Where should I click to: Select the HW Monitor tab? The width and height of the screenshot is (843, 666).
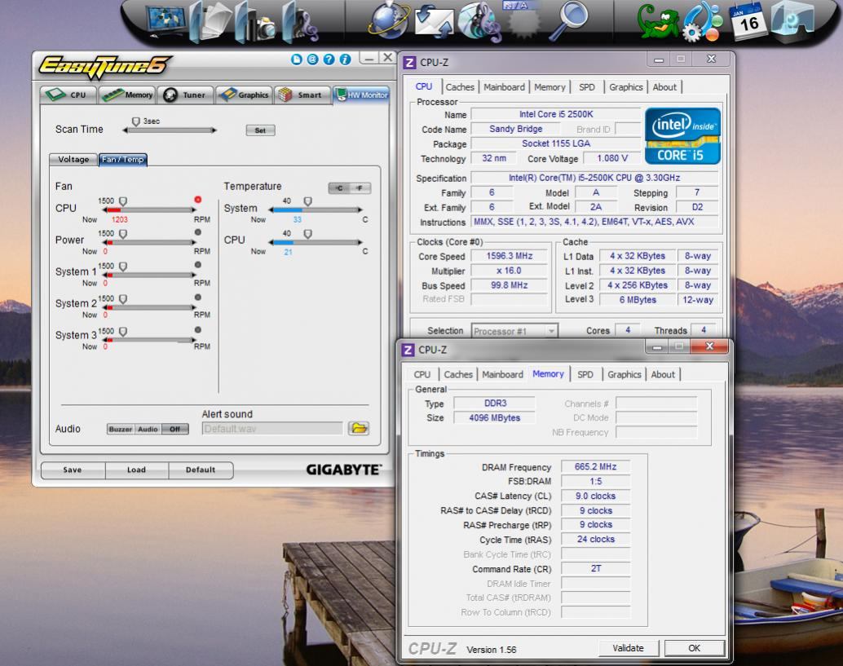(x=360, y=95)
